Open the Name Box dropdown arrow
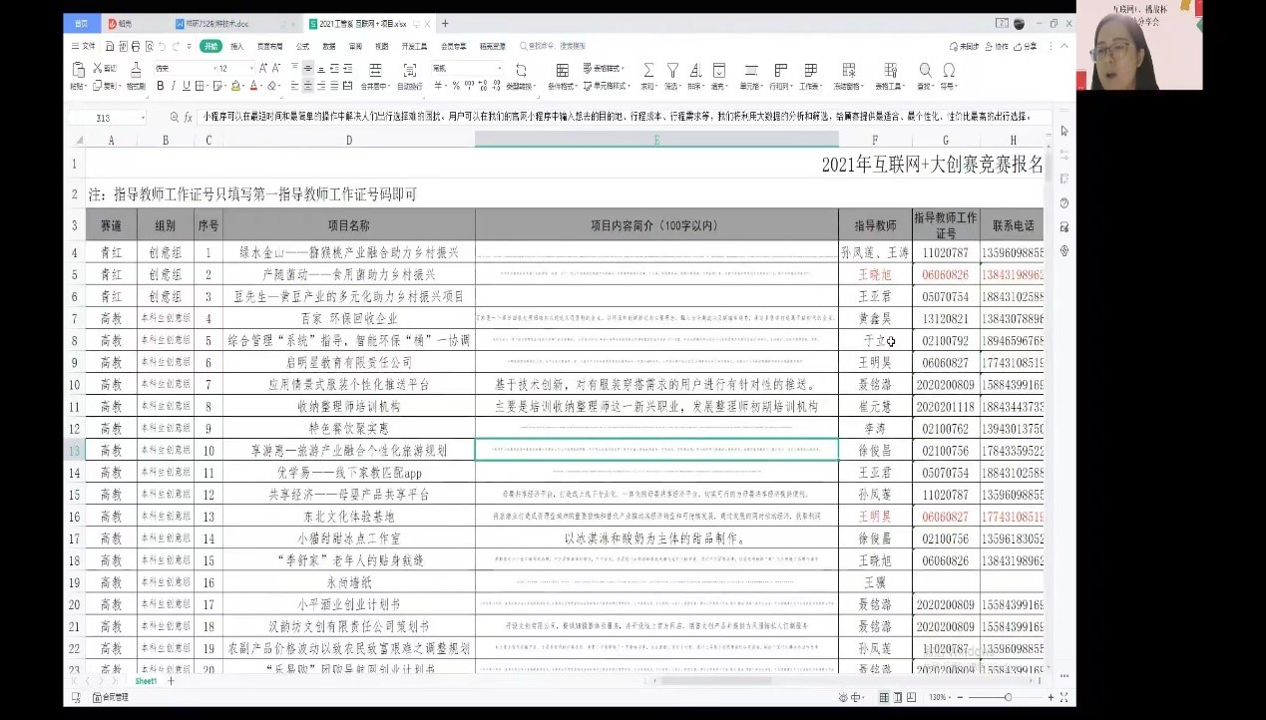Viewport: 1266px width, 720px height. click(143, 118)
